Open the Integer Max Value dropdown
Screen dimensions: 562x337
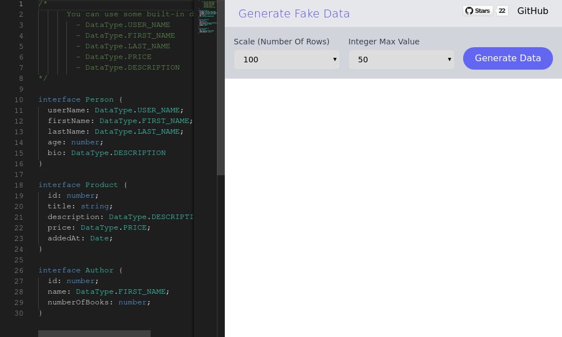click(x=401, y=58)
